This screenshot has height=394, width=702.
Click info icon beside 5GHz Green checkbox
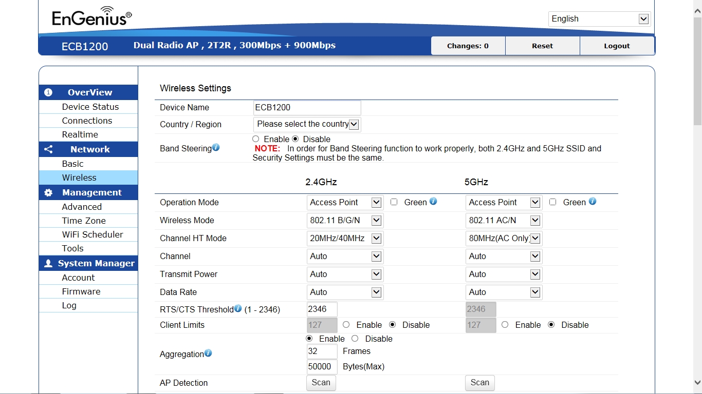pyautogui.click(x=592, y=202)
